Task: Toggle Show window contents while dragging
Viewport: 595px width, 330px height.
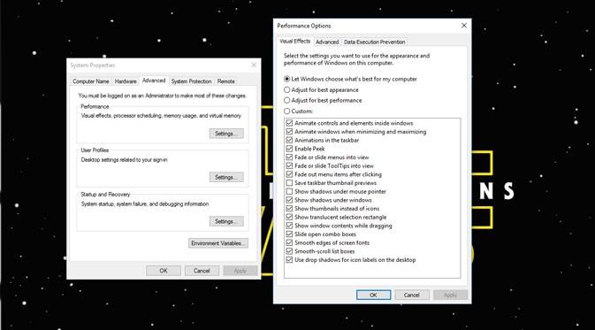Action: pyautogui.click(x=289, y=226)
